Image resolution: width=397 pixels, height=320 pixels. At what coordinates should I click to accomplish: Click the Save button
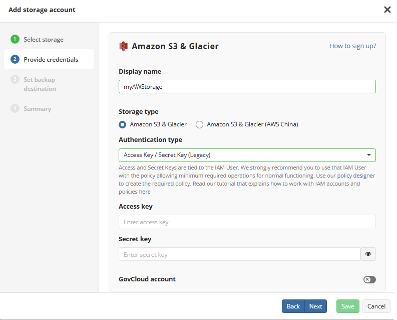coord(347,306)
